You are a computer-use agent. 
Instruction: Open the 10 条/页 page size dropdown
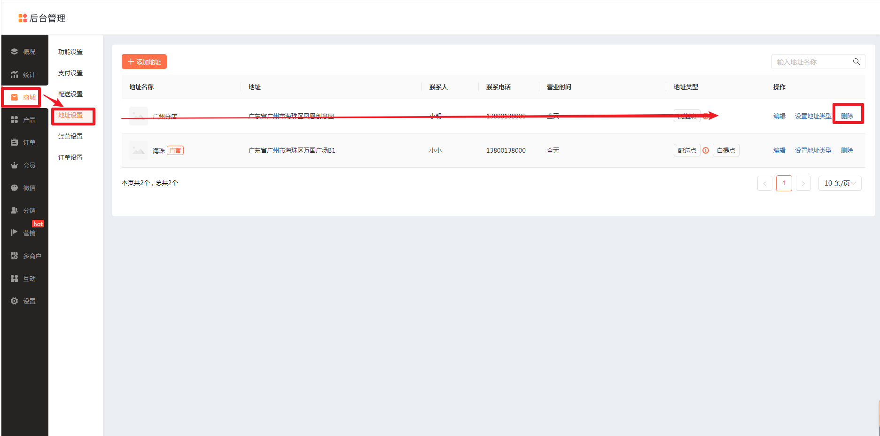(840, 183)
